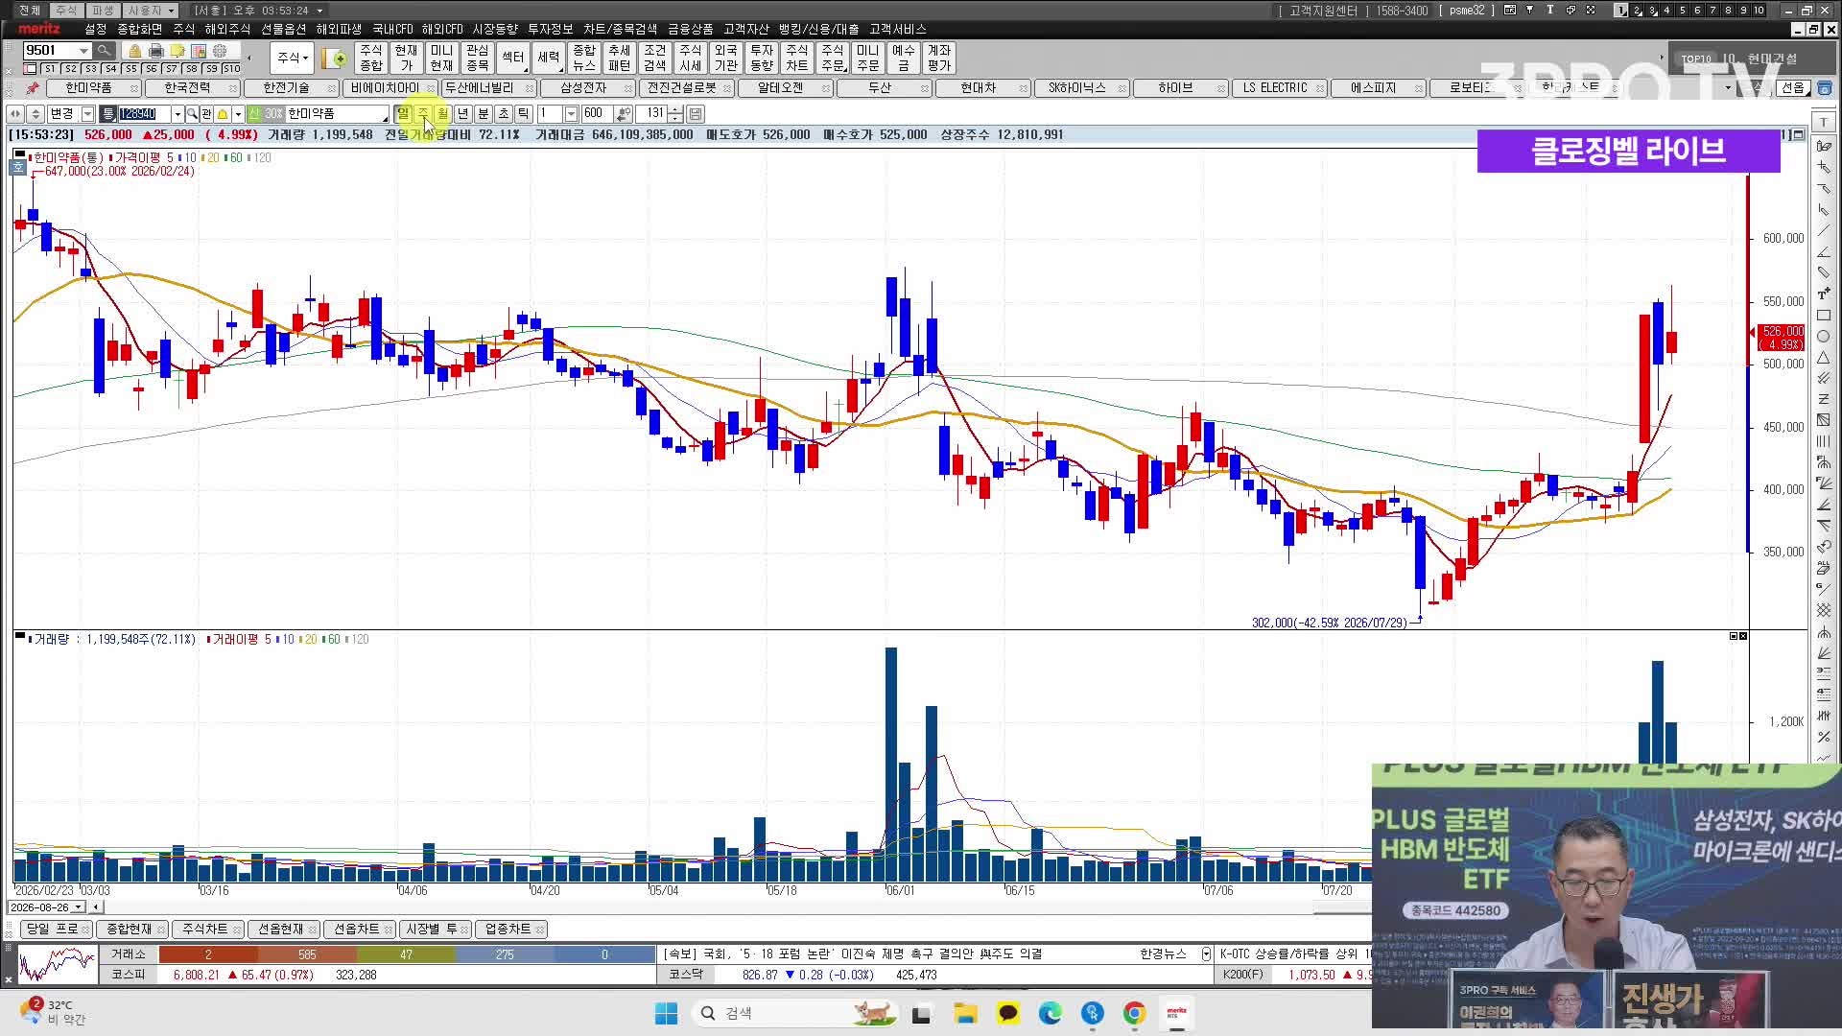
Task: Click the 131 value spinner arrows
Action: click(x=676, y=114)
